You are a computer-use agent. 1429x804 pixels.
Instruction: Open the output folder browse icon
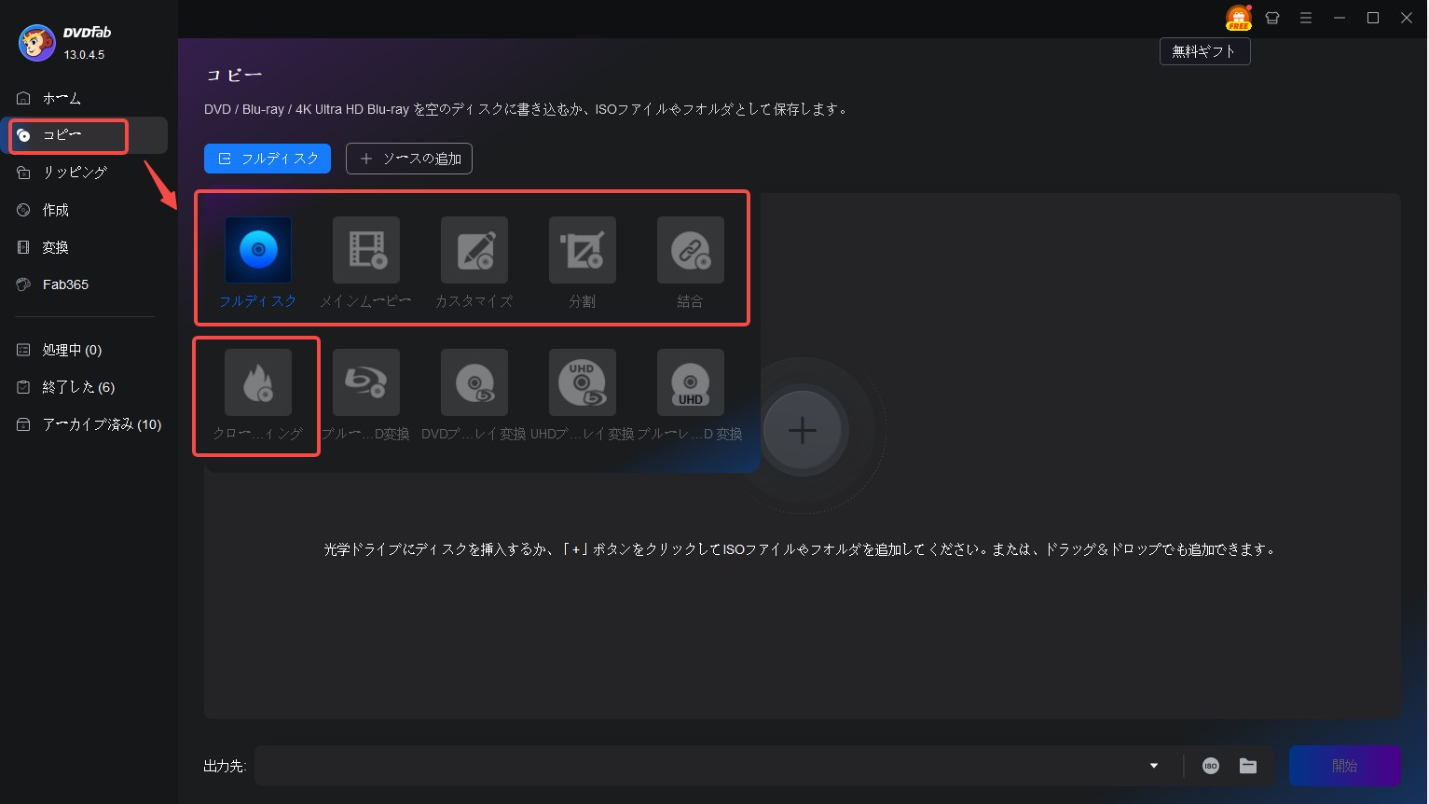coord(1248,766)
